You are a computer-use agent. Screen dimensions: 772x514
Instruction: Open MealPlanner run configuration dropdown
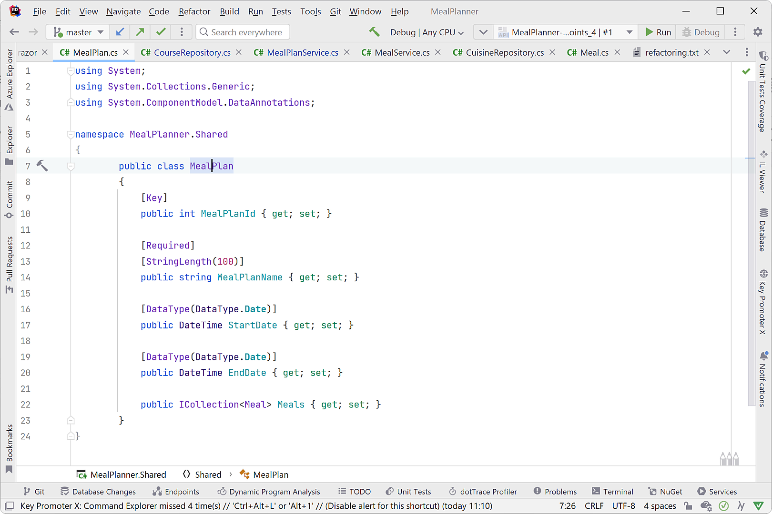pos(565,32)
